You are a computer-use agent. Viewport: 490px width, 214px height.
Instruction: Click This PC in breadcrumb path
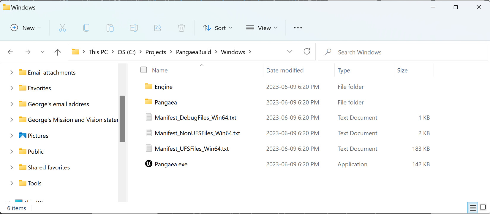coord(98,52)
